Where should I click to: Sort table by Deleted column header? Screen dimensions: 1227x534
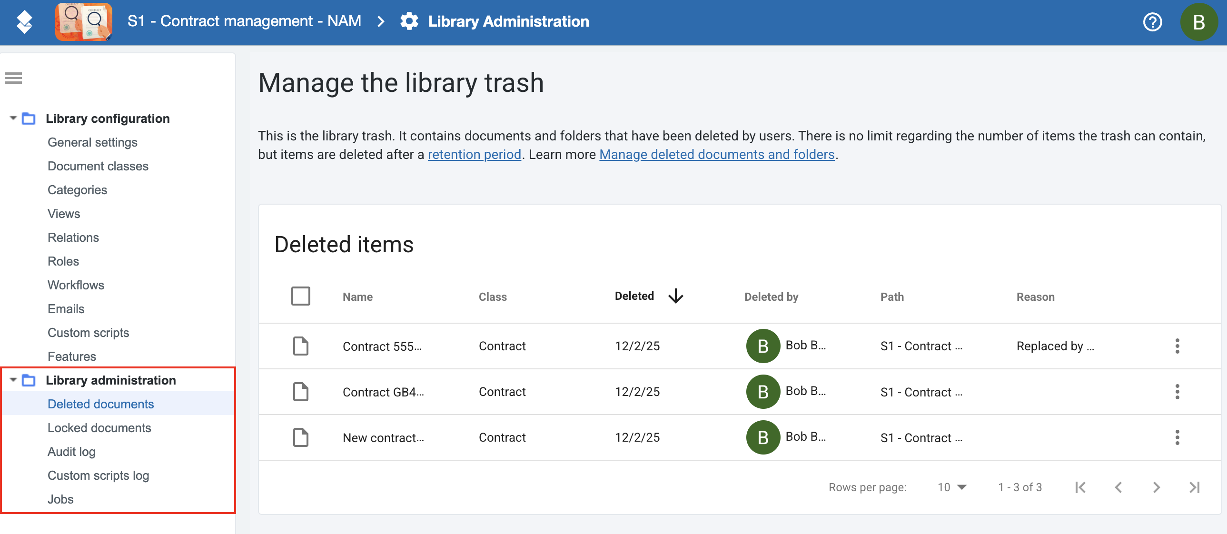634,297
